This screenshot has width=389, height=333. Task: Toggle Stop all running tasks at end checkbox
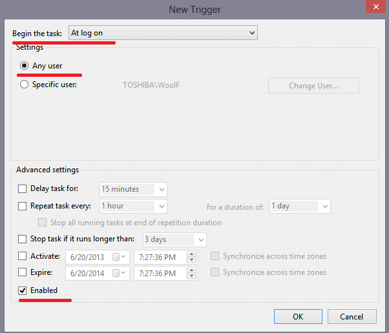point(42,222)
